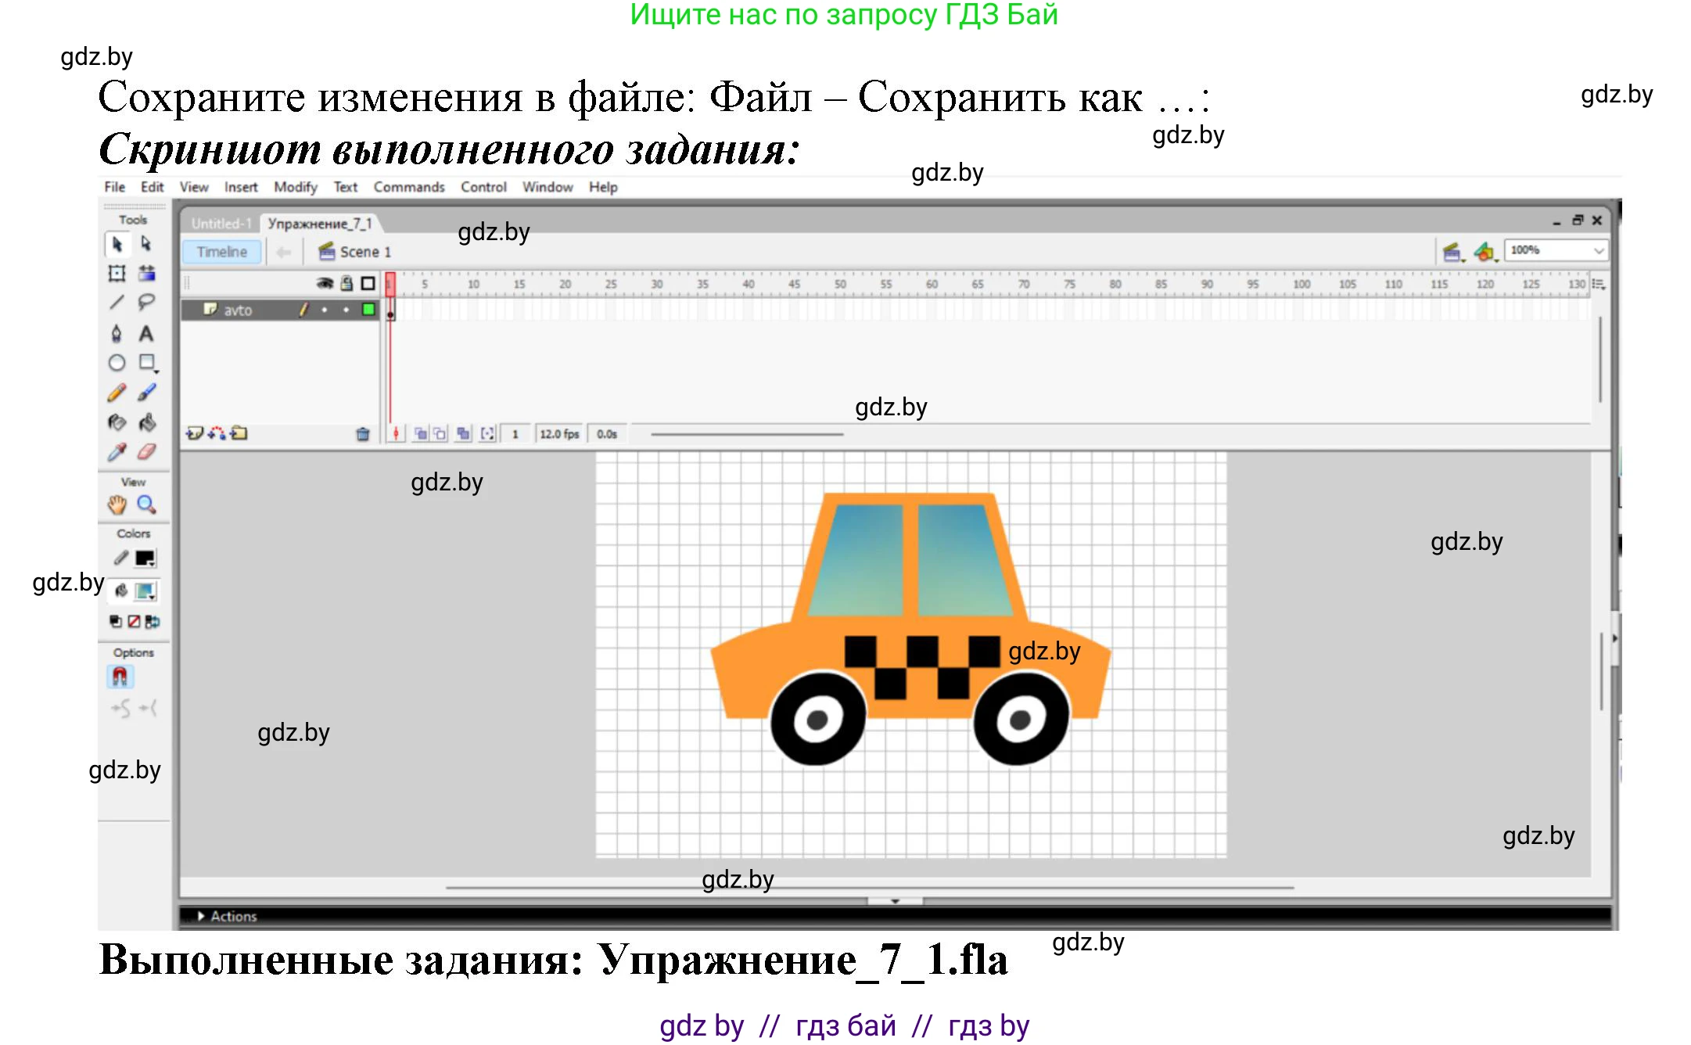This screenshot has width=1691, height=1045.
Task: Delete the avto layer with trash icon
Action: click(x=363, y=433)
